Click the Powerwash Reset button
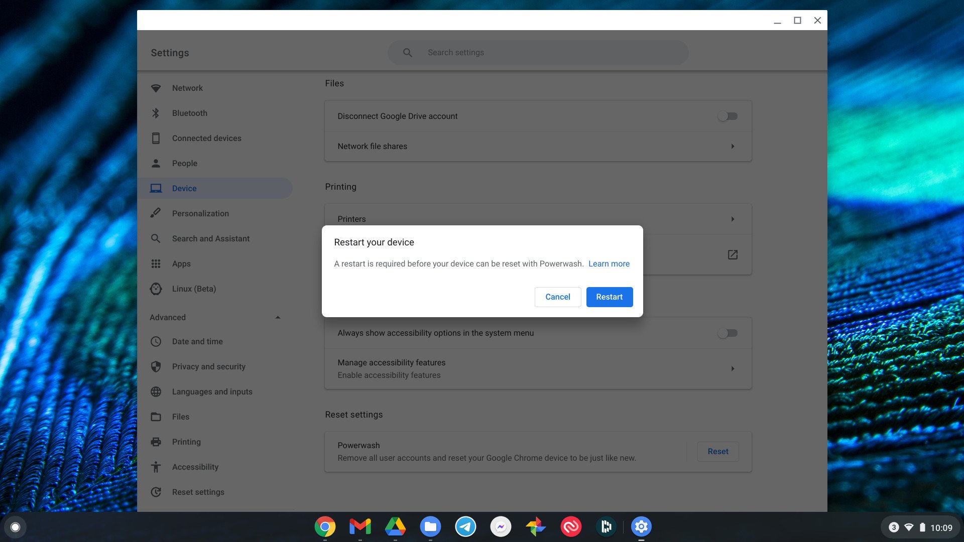The width and height of the screenshot is (964, 542). tap(717, 451)
